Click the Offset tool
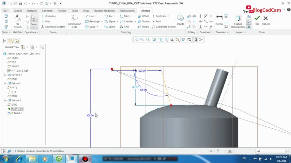This screenshot has width=291, height=163. click(x=143, y=16)
